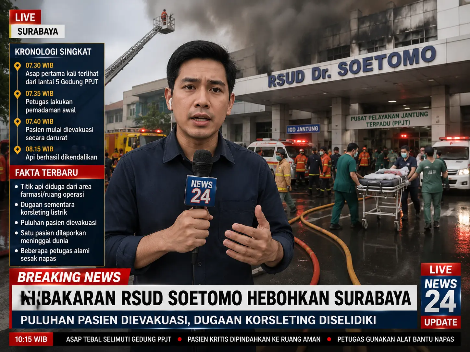Click ticker item ASAP TEBAL SELIMUTI GEDUNG PPJT
The image size is (470, 352).
(x=118, y=339)
